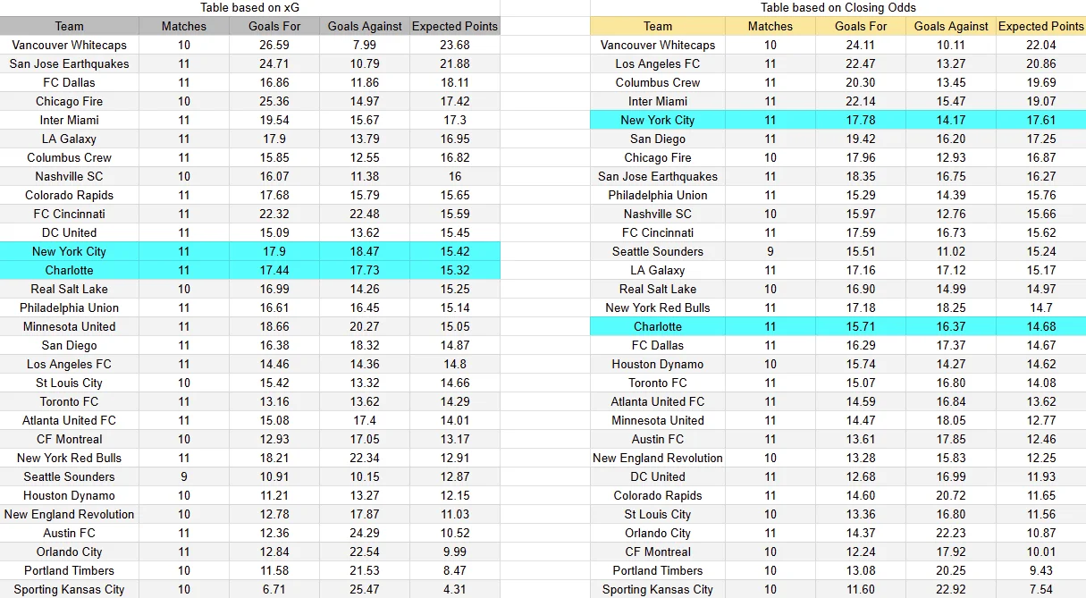Select the 22.92 Goals Against cell
The width and height of the screenshot is (1086, 598).
pos(951,589)
